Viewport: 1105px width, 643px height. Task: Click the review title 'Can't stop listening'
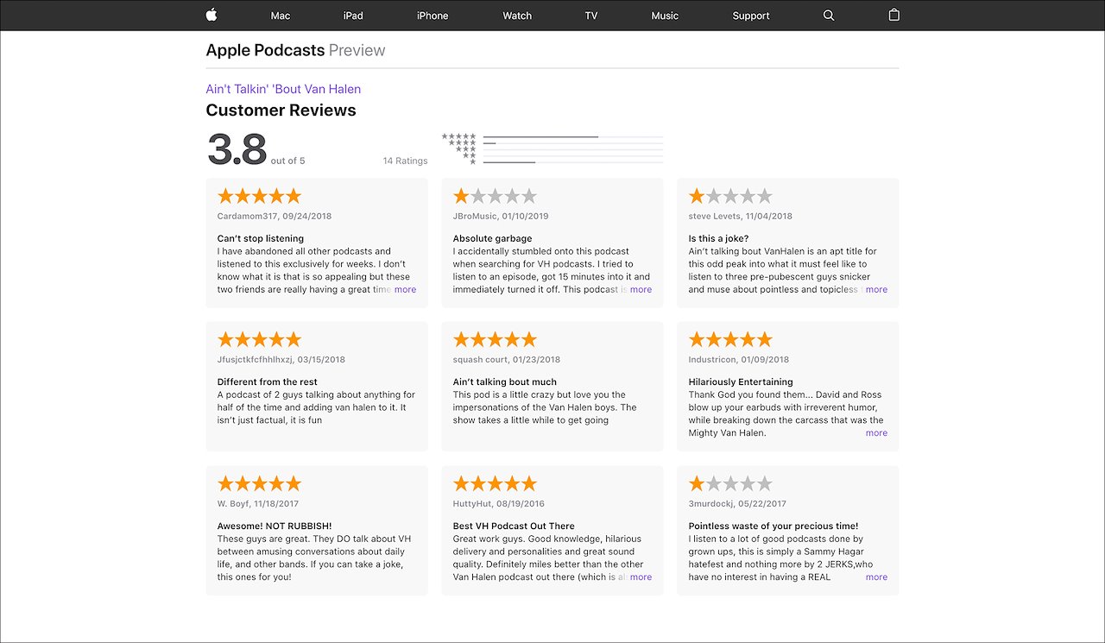pos(261,238)
